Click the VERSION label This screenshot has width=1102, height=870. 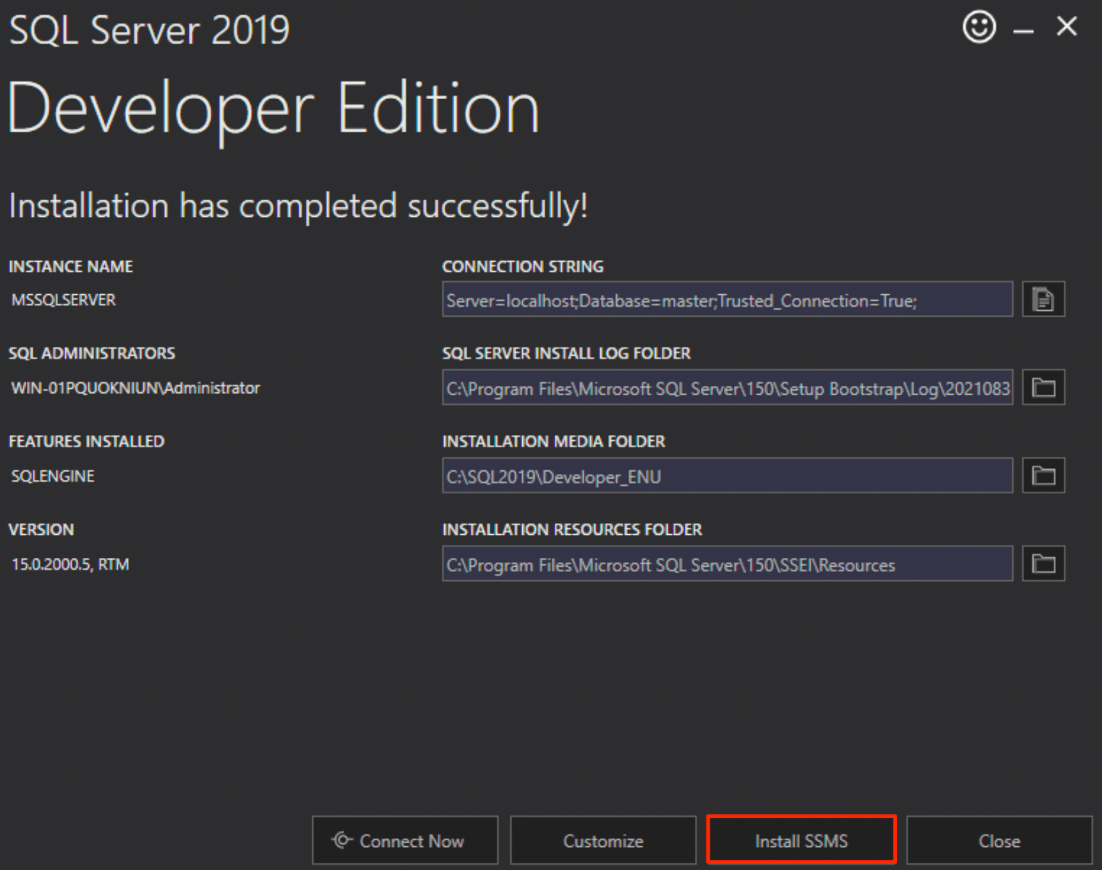(x=41, y=530)
